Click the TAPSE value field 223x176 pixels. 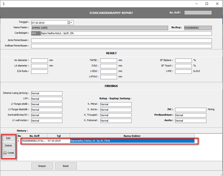[x=109, y=60]
